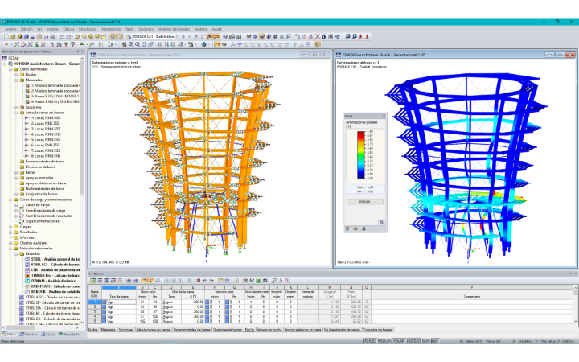Click REFENT status bar button
The image size is (579, 362).
coord(414,341)
